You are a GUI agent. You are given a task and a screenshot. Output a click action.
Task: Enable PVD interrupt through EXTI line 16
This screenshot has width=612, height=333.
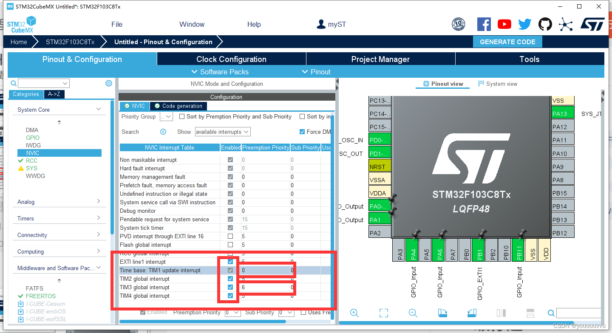(230, 236)
